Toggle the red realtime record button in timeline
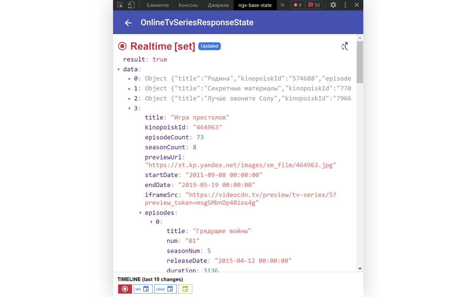 [125, 289]
